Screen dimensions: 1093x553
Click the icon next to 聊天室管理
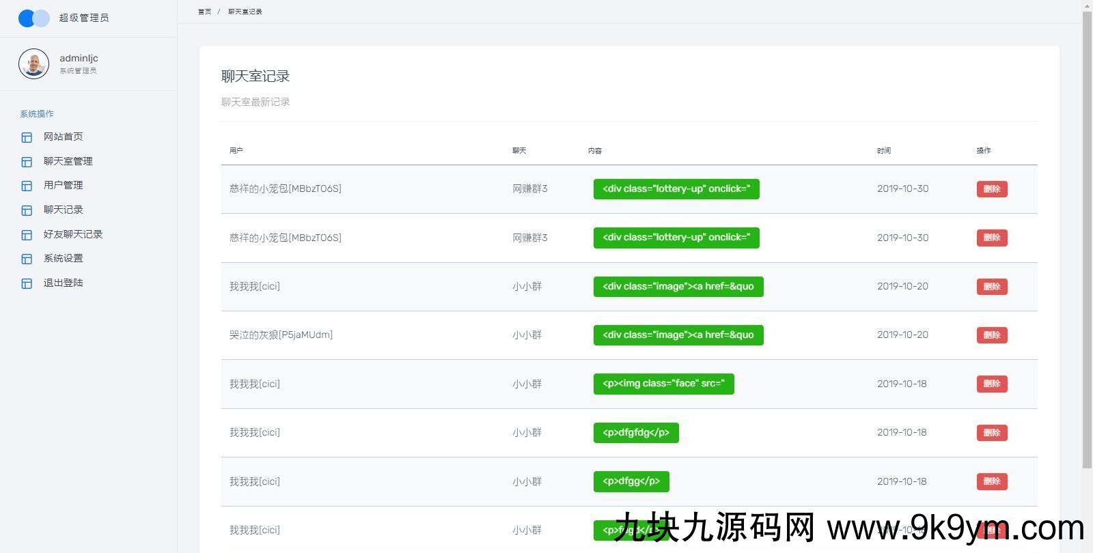(x=27, y=162)
